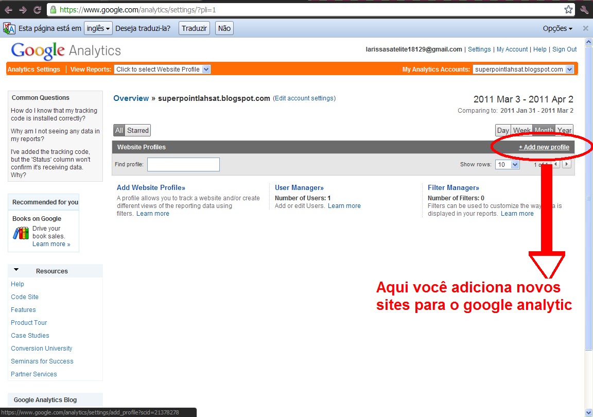
Task: Open Filter Manager link
Action: point(453,188)
